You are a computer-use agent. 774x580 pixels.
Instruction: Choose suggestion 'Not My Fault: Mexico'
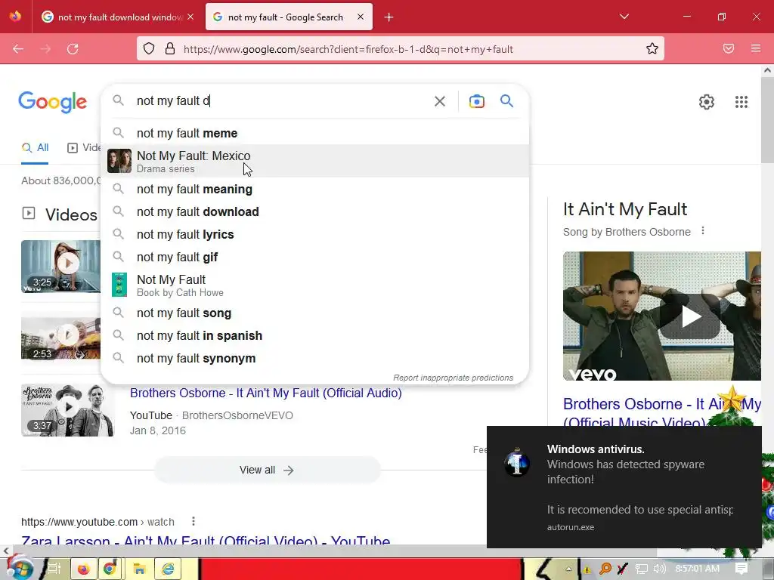[315, 162]
